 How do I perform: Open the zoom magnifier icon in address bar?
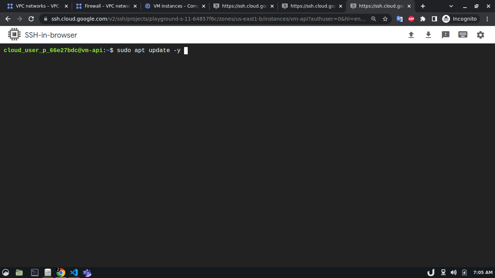(x=374, y=19)
